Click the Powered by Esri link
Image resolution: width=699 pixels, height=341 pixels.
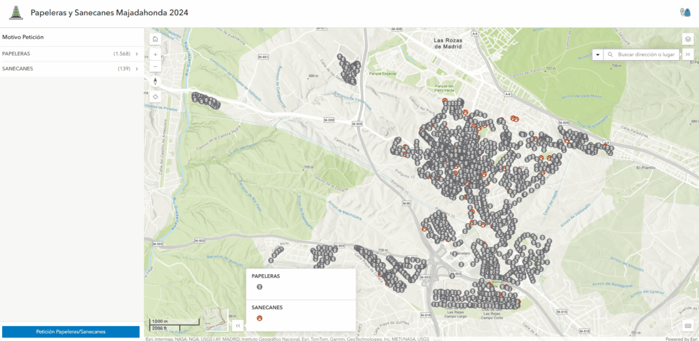click(681, 338)
